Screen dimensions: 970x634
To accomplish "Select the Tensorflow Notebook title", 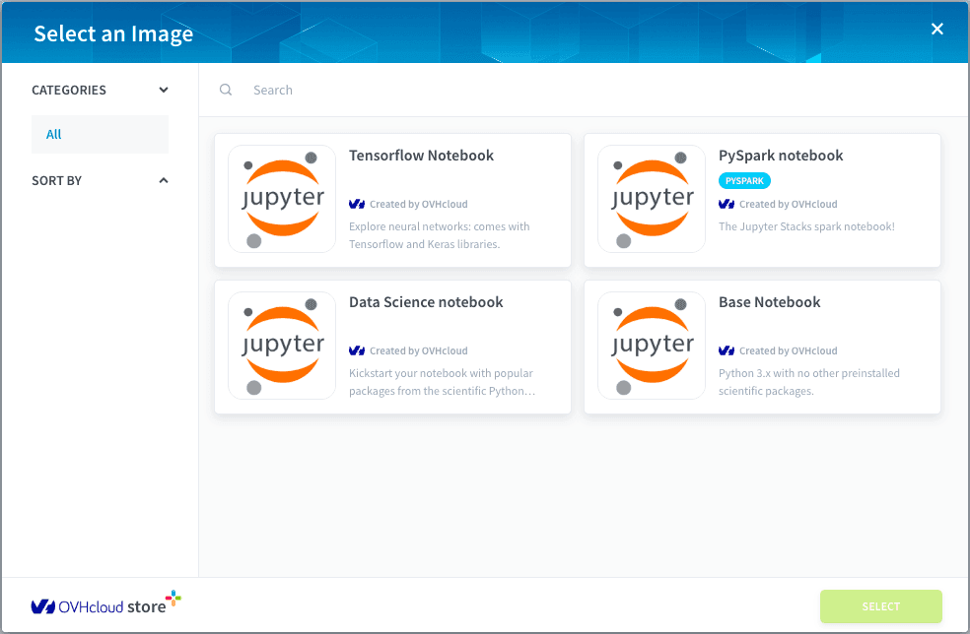I will (421, 156).
